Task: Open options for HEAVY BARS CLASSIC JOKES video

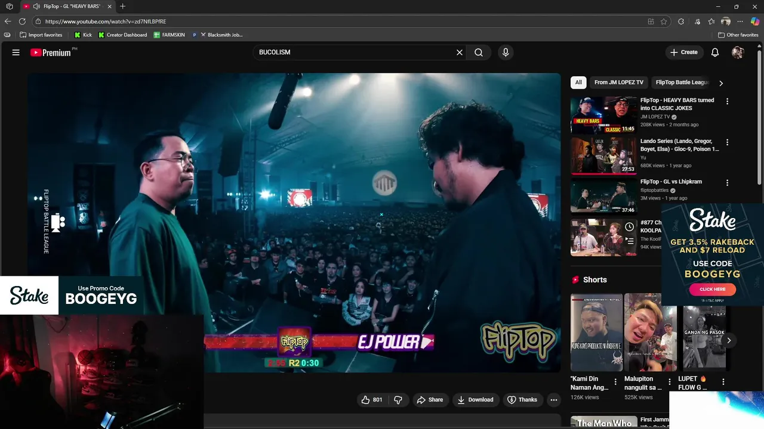Action: pyautogui.click(x=727, y=102)
